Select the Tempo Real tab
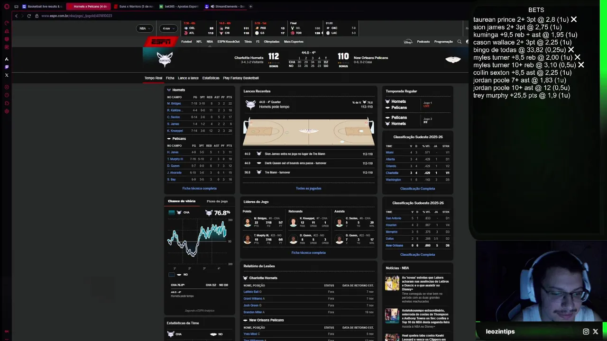The width and height of the screenshot is (607, 341). (153, 78)
